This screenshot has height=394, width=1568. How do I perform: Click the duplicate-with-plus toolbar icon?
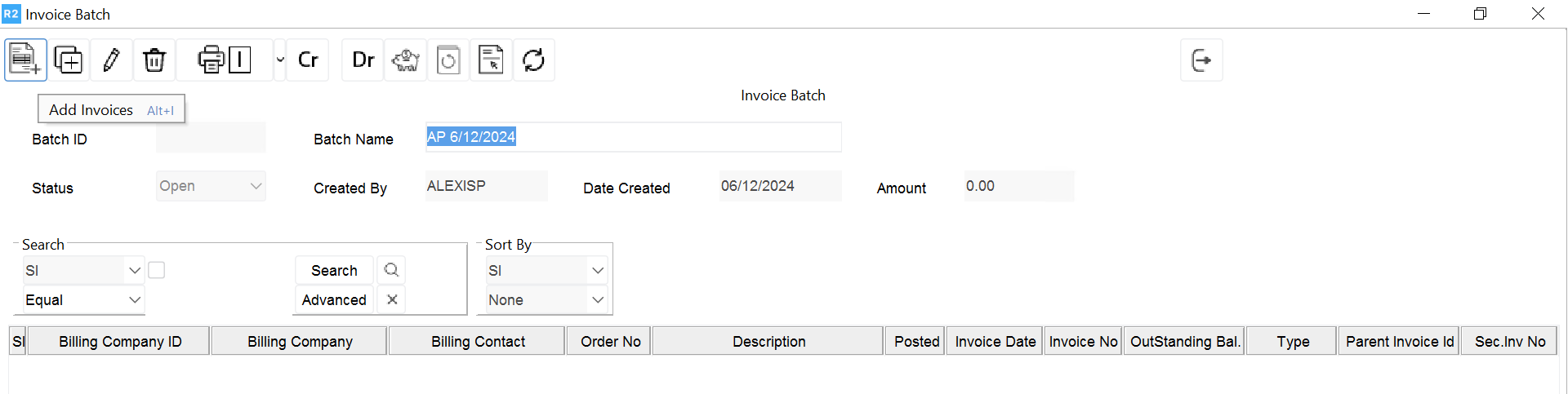69,60
